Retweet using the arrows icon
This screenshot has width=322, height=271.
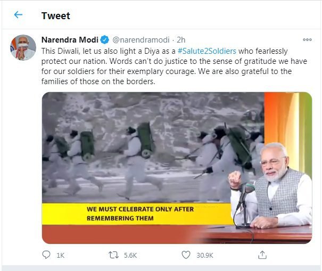113,256
